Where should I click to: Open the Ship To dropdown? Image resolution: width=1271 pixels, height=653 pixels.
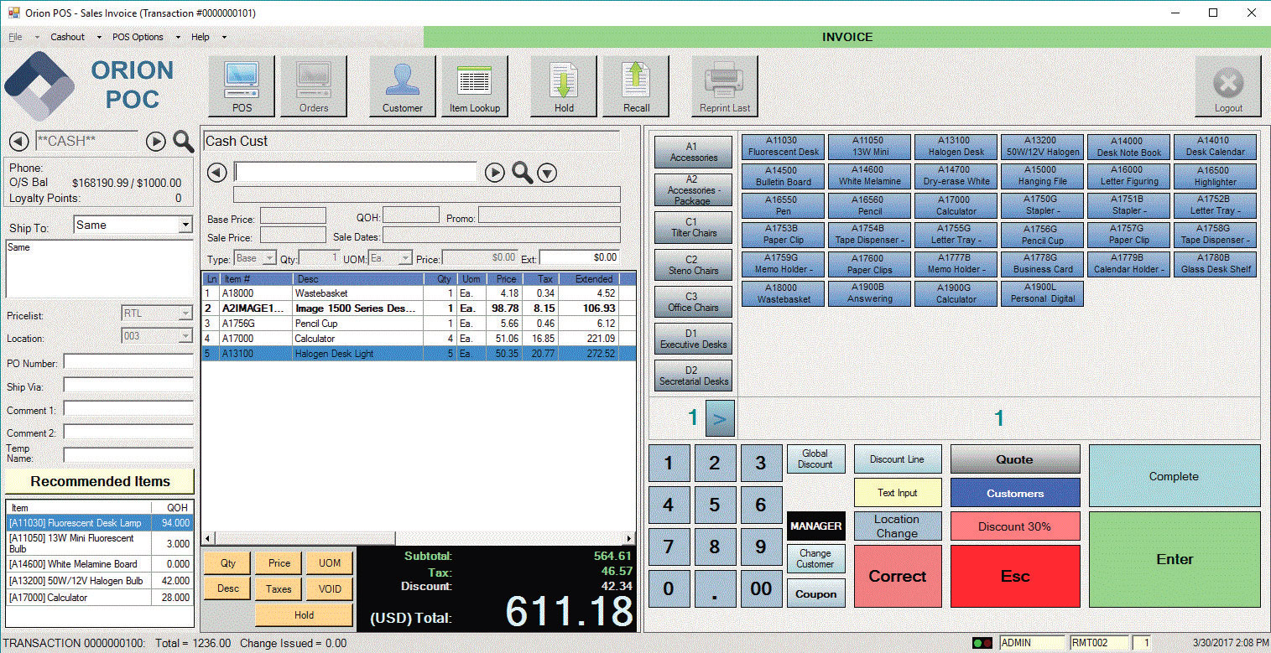click(185, 225)
